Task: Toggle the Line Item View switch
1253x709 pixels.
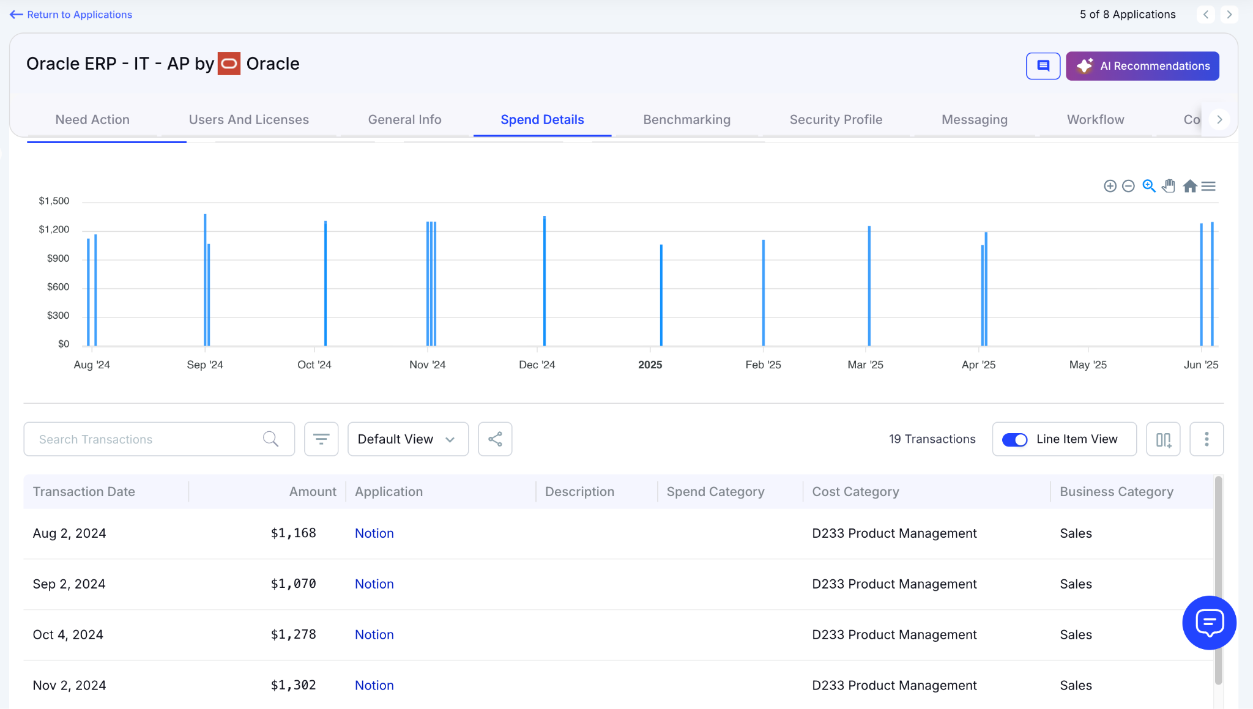Action: point(1014,440)
